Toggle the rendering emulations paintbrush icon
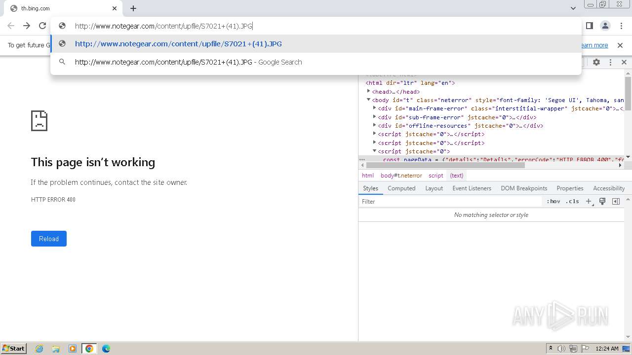 [x=602, y=202]
